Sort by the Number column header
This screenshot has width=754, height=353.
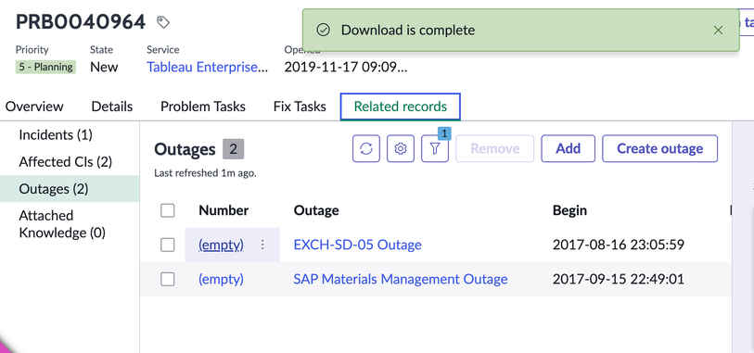224,210
